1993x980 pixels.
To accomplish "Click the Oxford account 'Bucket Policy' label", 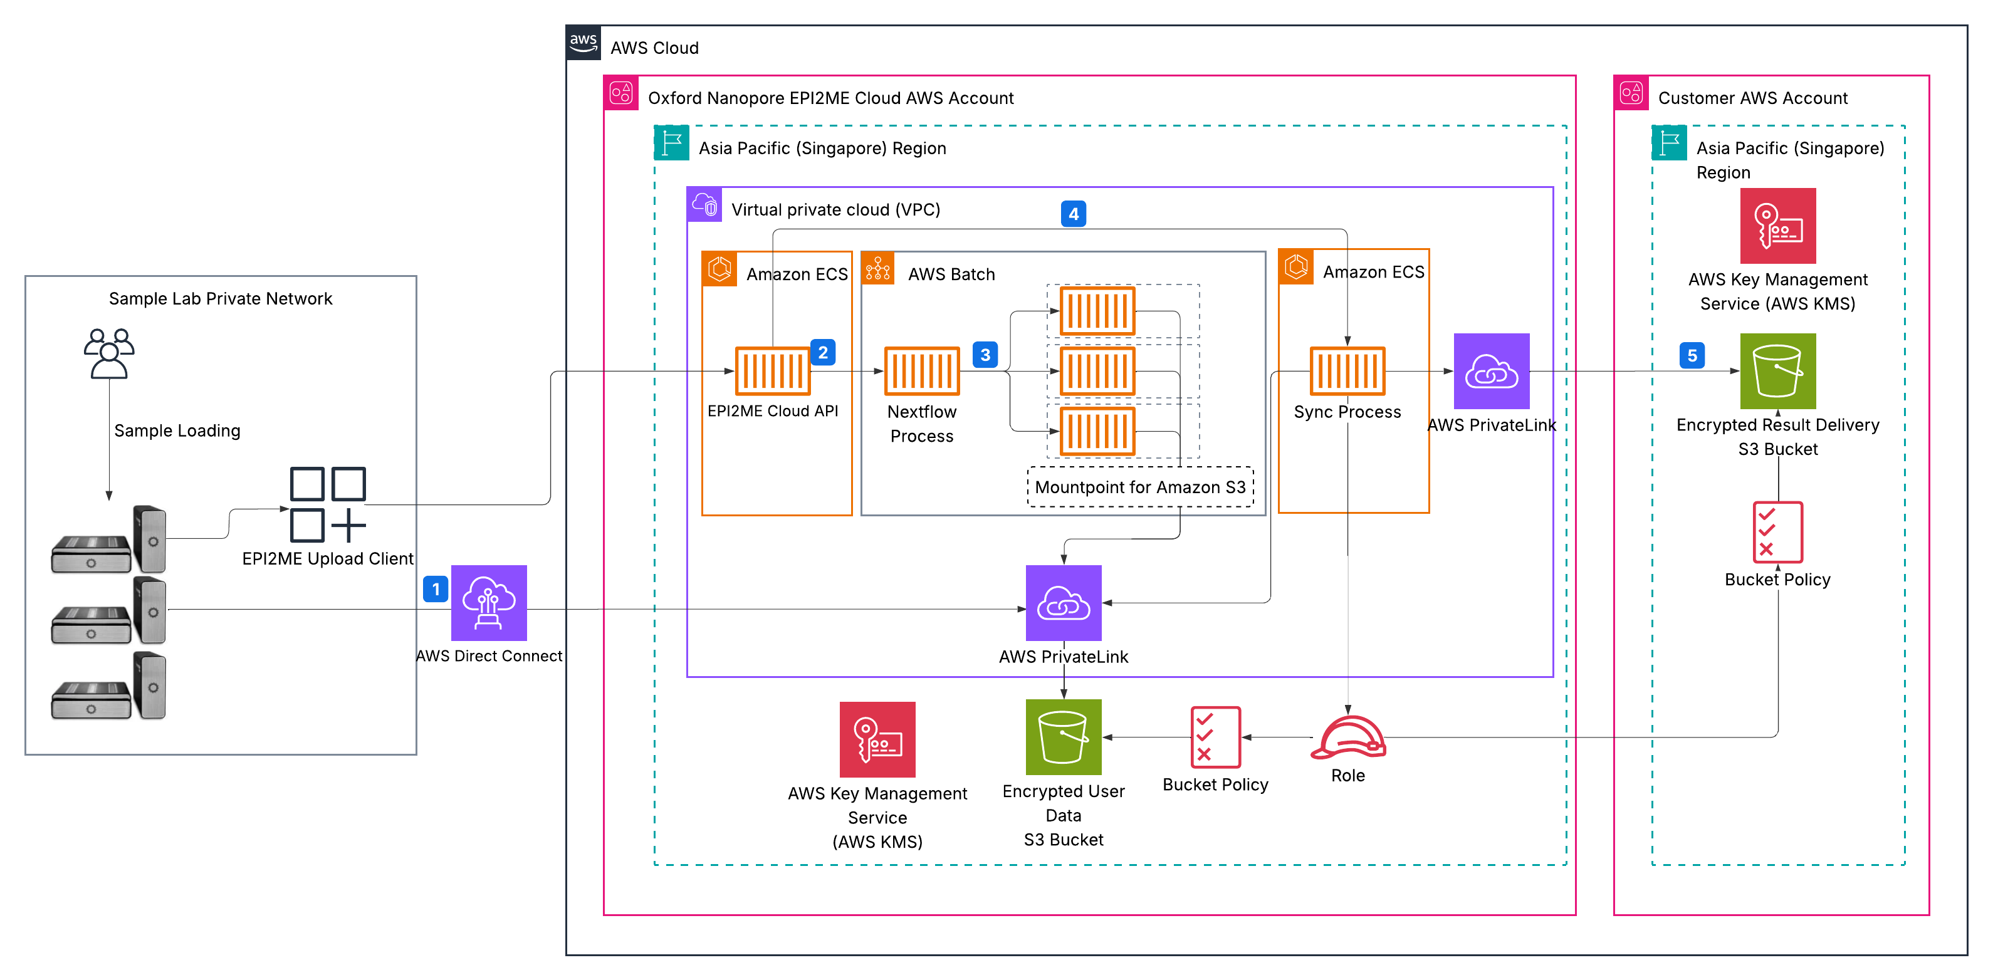I will coord(1215,785).
